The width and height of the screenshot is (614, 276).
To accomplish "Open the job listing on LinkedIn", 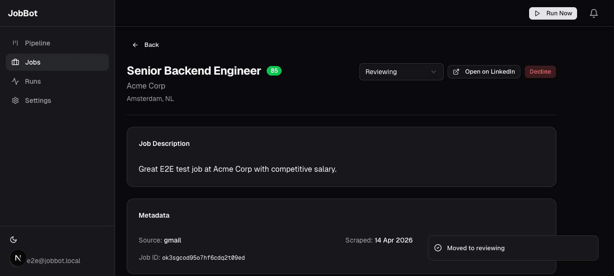I will click(x=484, y=72).
